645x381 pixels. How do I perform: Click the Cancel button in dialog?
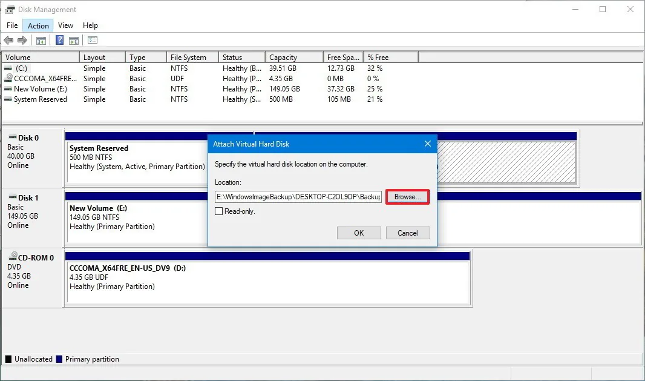pyautogui.click(x=408, y=233)
